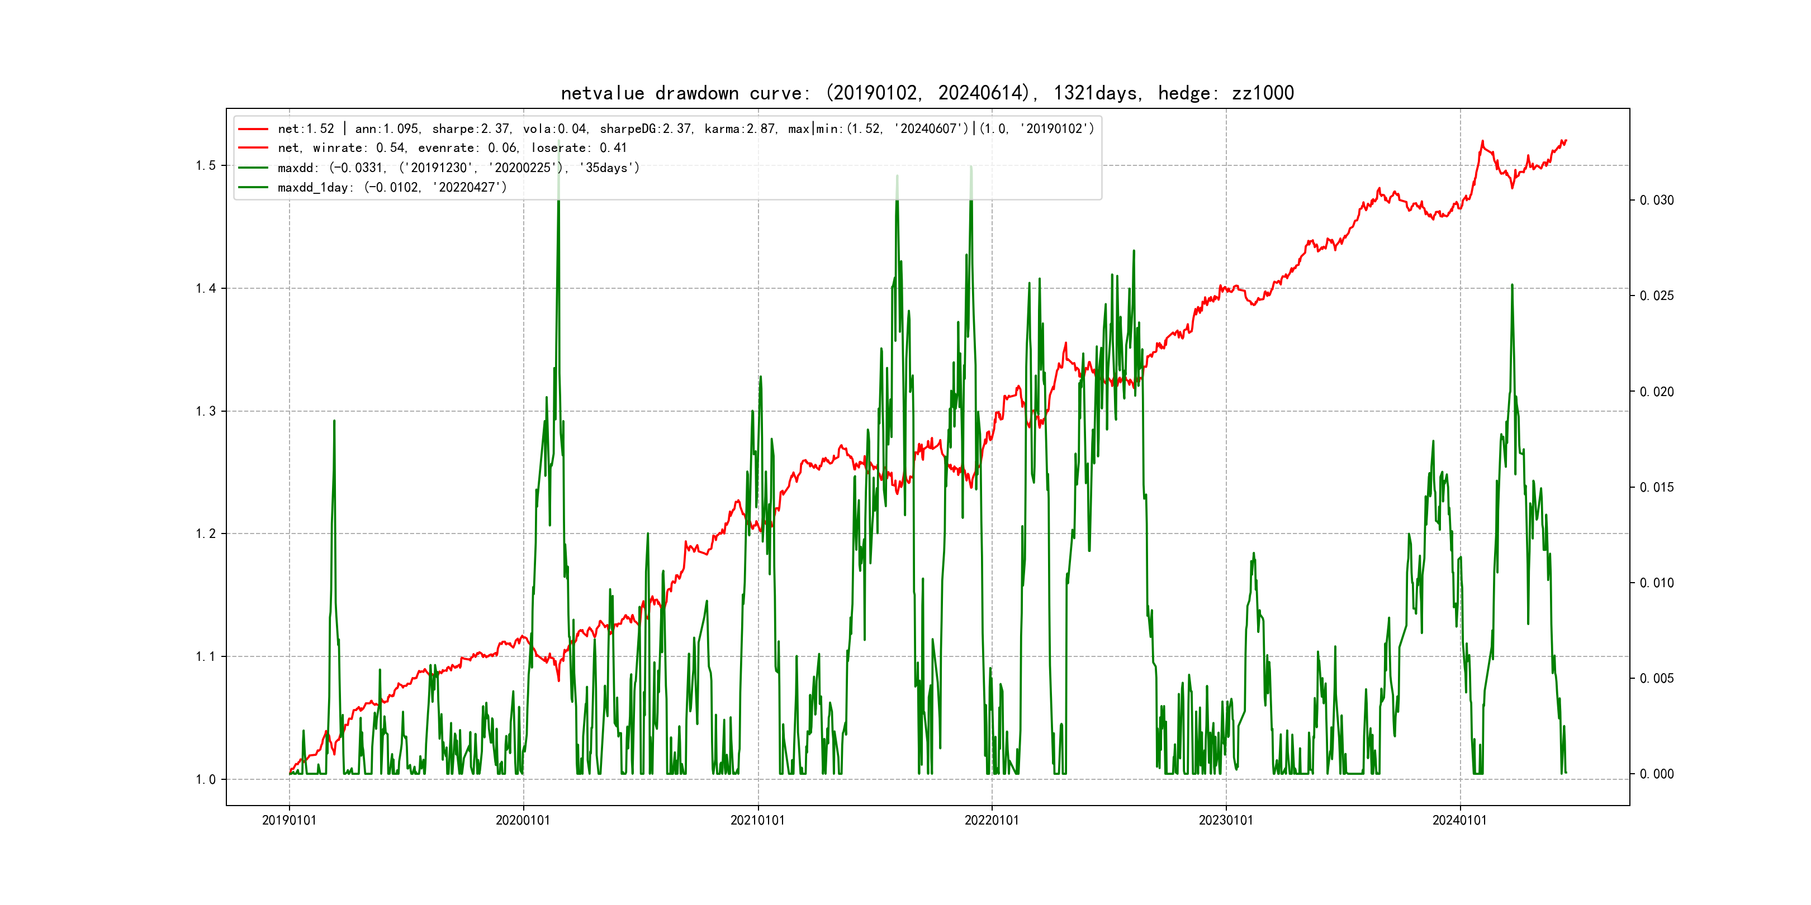Select the legend text showing winrate: 0.54
The width and height of the screenshot is (1811, 905).
[x=359, y=147]
